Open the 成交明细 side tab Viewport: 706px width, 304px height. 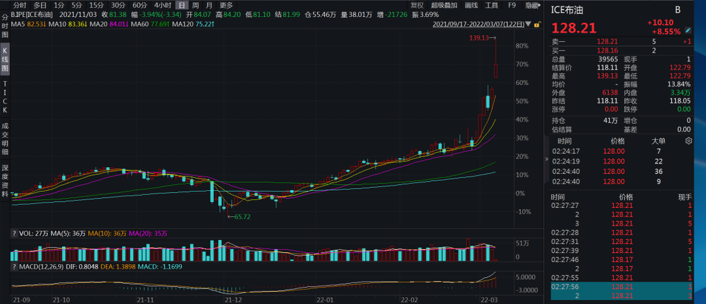[x=5, y=139]
